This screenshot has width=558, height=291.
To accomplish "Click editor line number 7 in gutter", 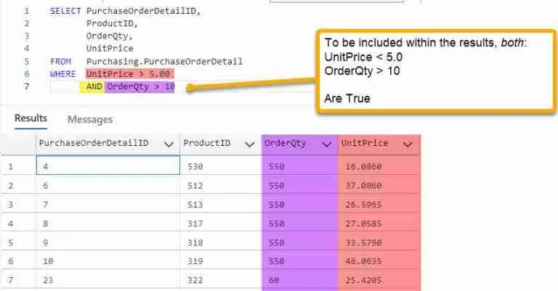I will point(27,87).
